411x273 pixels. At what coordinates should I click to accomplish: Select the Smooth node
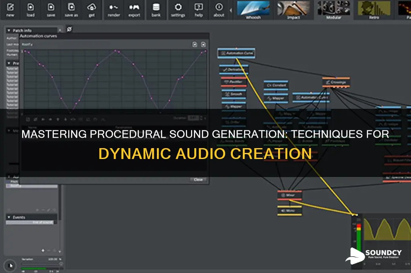point(234,94)
